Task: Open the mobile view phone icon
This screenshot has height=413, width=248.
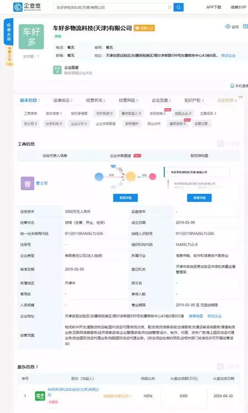Action: click(x=232, y=86)
